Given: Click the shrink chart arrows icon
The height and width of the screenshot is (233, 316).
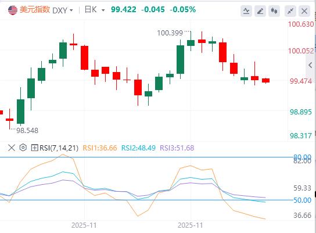Looking at the screenshot, I should point(290,11).
